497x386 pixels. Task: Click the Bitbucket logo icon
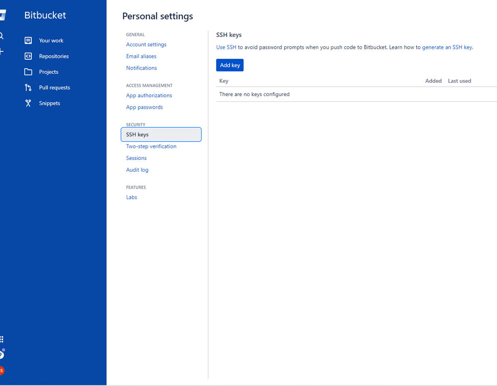[2, 15]
